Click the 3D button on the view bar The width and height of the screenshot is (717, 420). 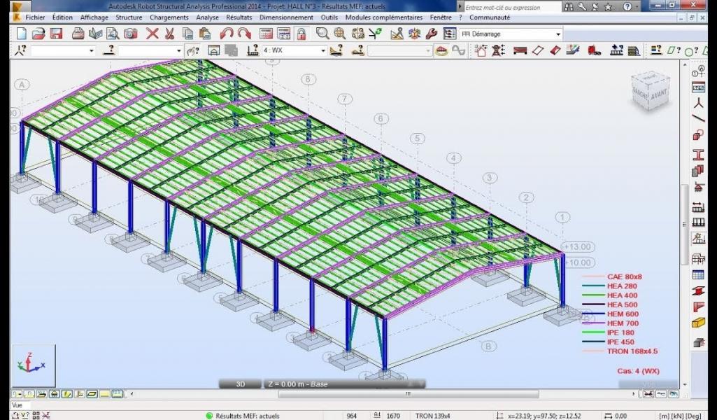240,384
